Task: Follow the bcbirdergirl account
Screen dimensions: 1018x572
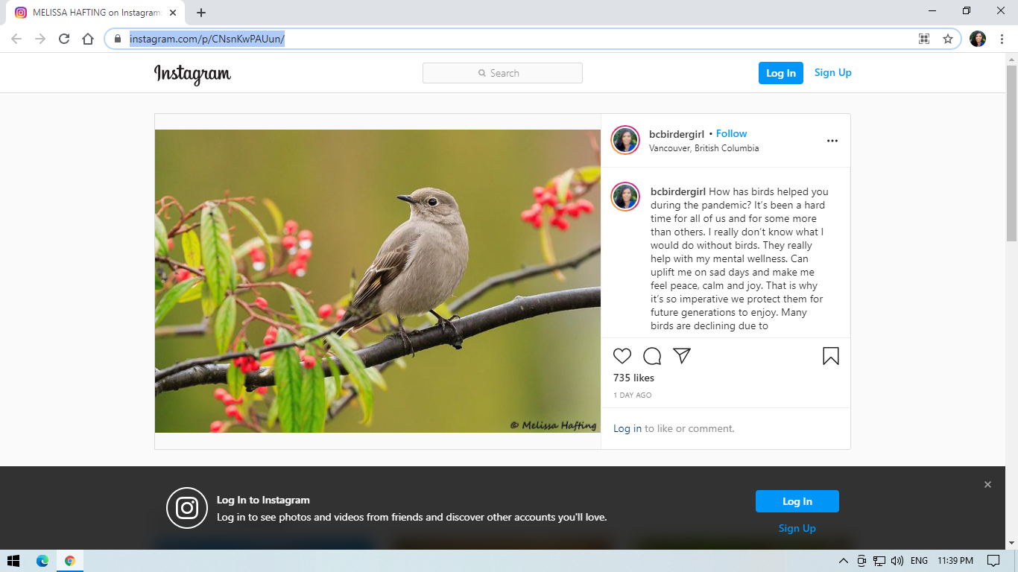Action: click(731, 134)
